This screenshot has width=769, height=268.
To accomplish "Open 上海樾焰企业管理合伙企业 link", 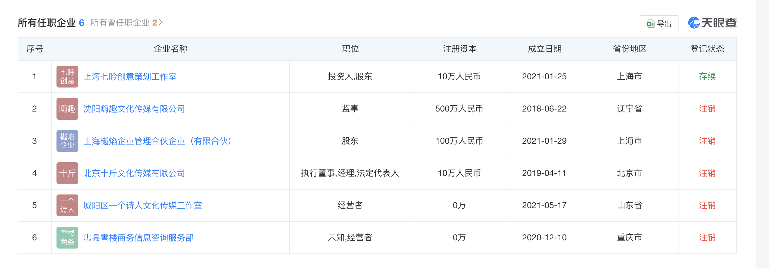I will point(158,141).
